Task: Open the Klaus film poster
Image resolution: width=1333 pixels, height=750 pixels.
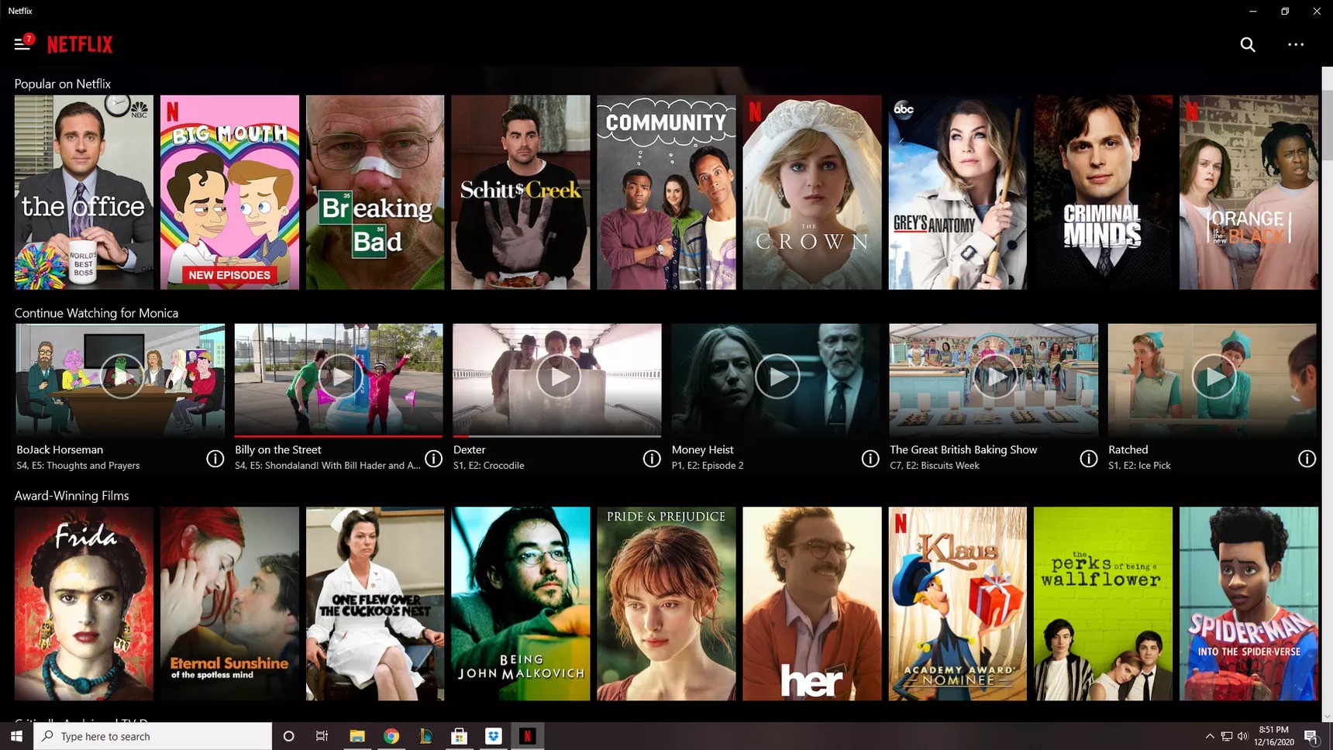Action: point(958,604)
